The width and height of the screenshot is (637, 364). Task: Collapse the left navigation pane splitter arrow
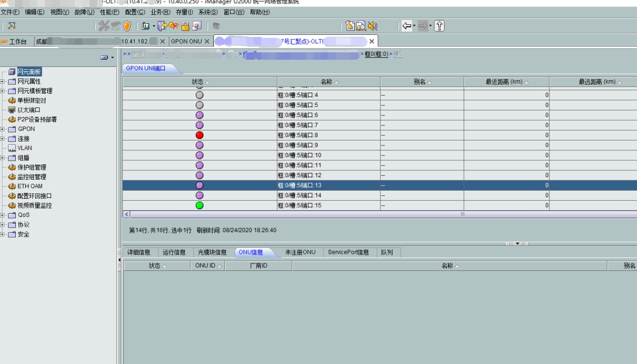[119, 260]
